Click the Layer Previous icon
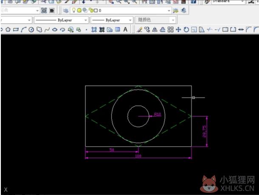This screenshot has height=195, width=259. [183, 11]
